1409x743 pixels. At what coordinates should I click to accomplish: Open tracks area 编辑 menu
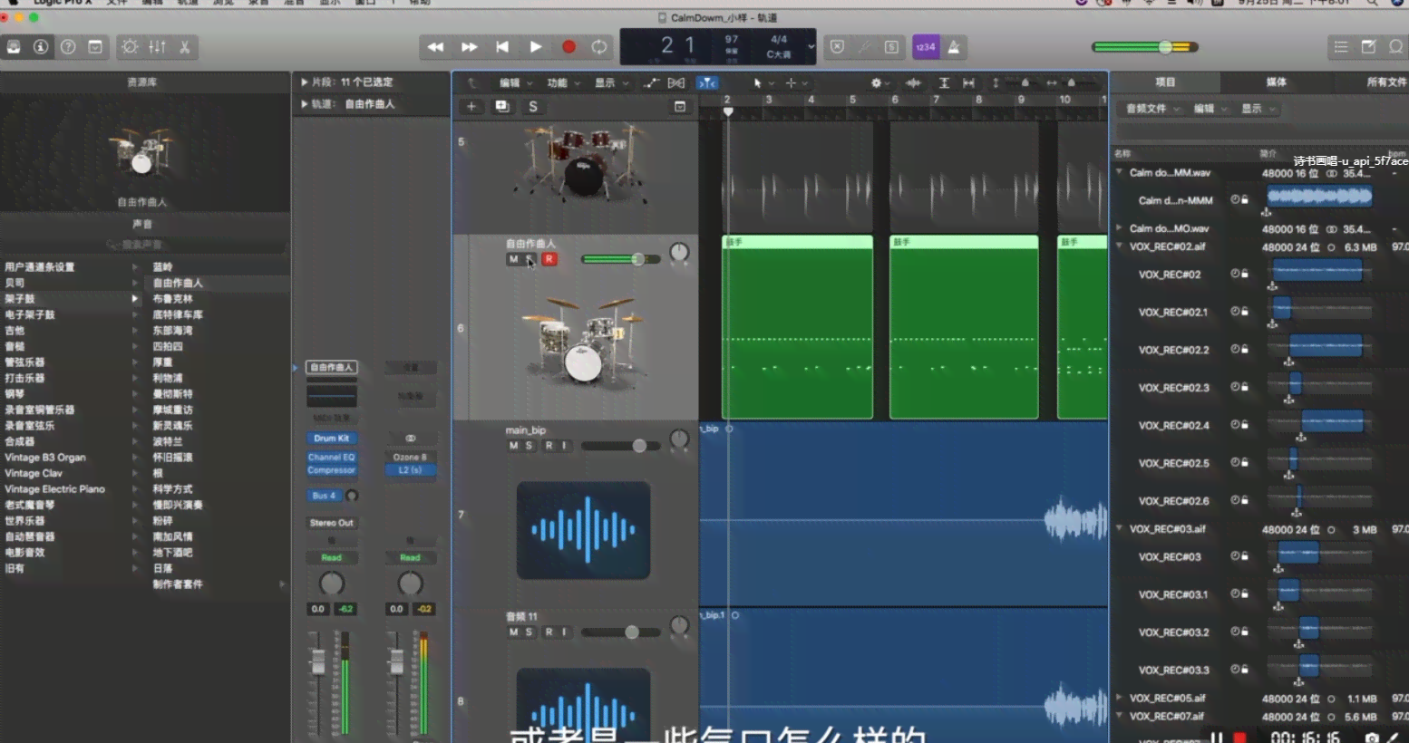click(x=516, y=83)
